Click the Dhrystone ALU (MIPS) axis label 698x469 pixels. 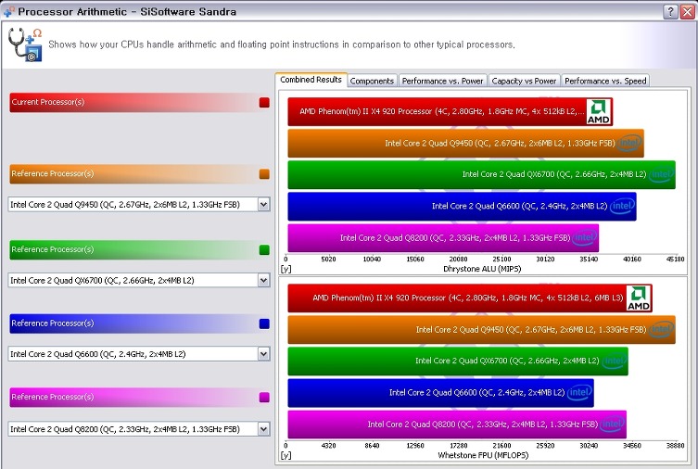[x=482, y=269]
